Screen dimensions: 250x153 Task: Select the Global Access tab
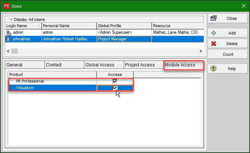point(100,65)
